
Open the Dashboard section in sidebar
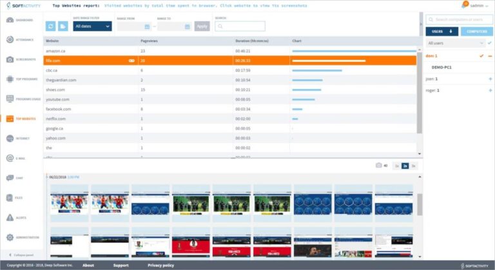19,20
